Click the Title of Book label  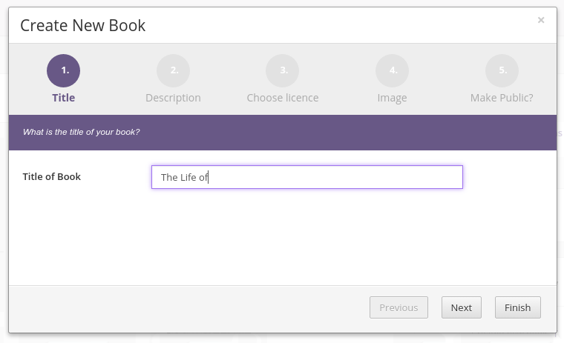51,177
